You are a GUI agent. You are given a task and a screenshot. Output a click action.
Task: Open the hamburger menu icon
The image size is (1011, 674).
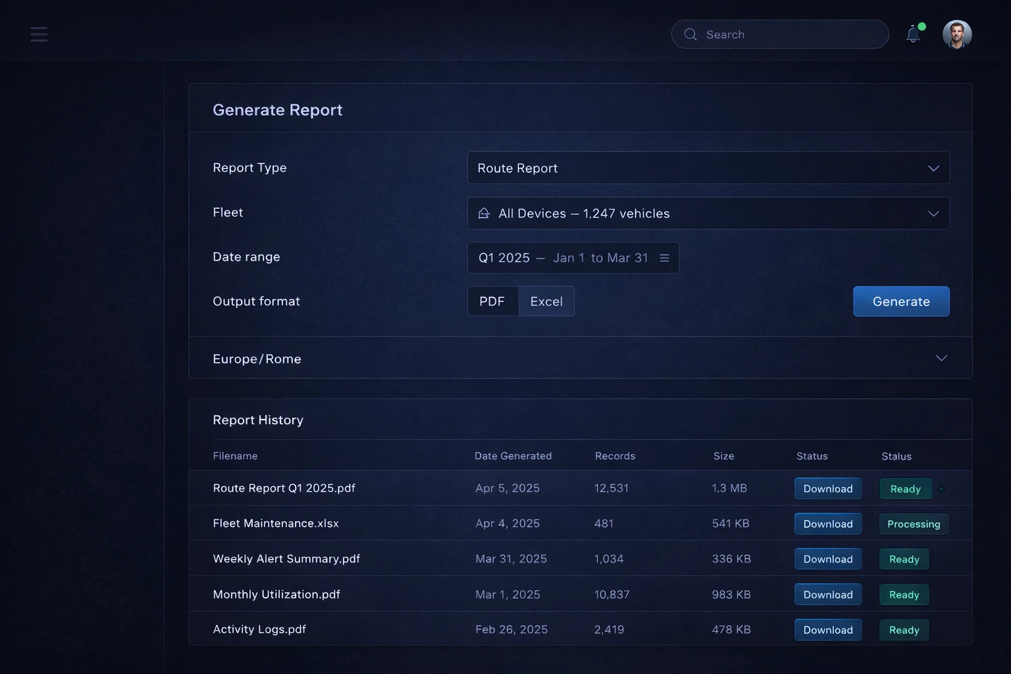tap(39, 34)
